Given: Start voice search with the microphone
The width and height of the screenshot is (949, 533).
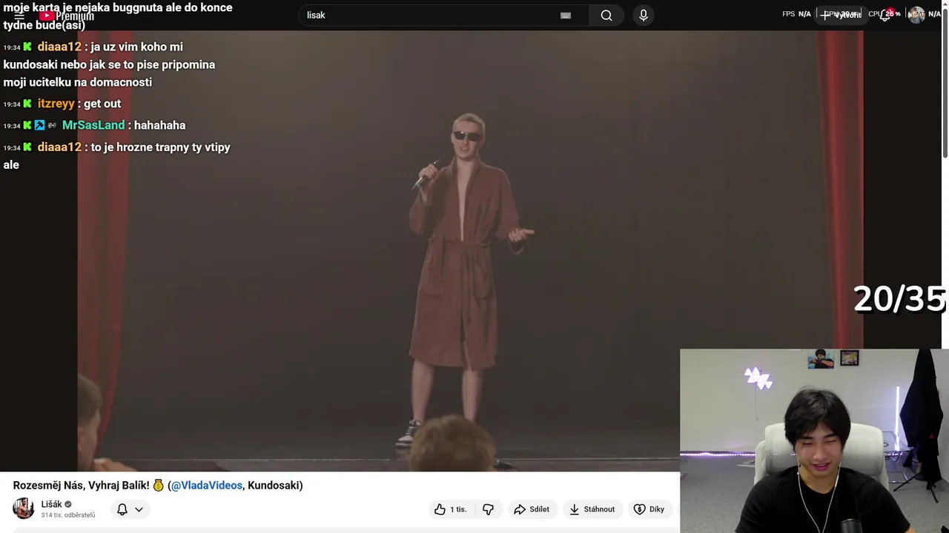Looking at the screenshot, I should pyautogui.click(x=644, y=15).
